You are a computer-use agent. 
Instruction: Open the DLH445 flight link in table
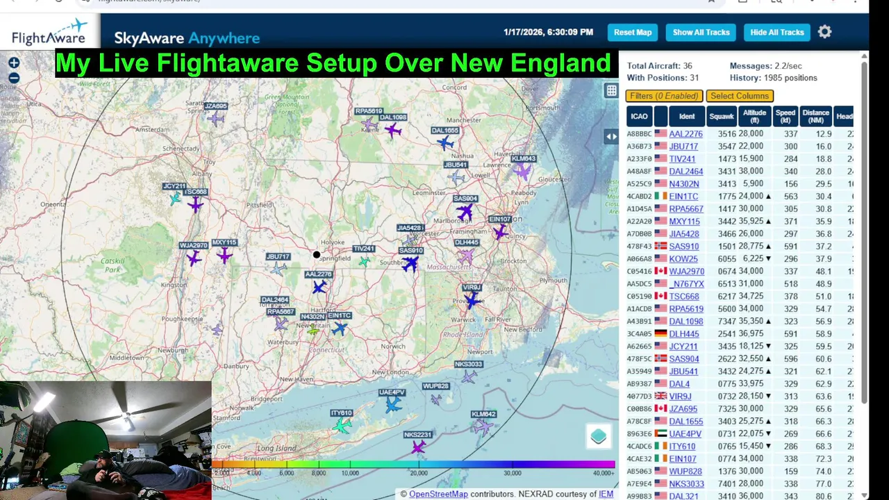point(684,334)
